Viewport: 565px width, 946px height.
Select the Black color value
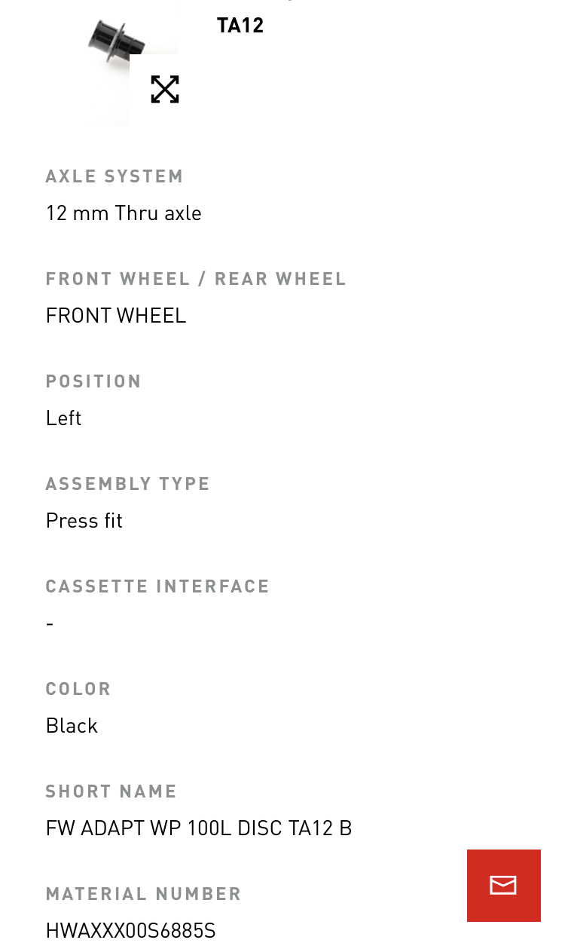click(x=72, y=726)
